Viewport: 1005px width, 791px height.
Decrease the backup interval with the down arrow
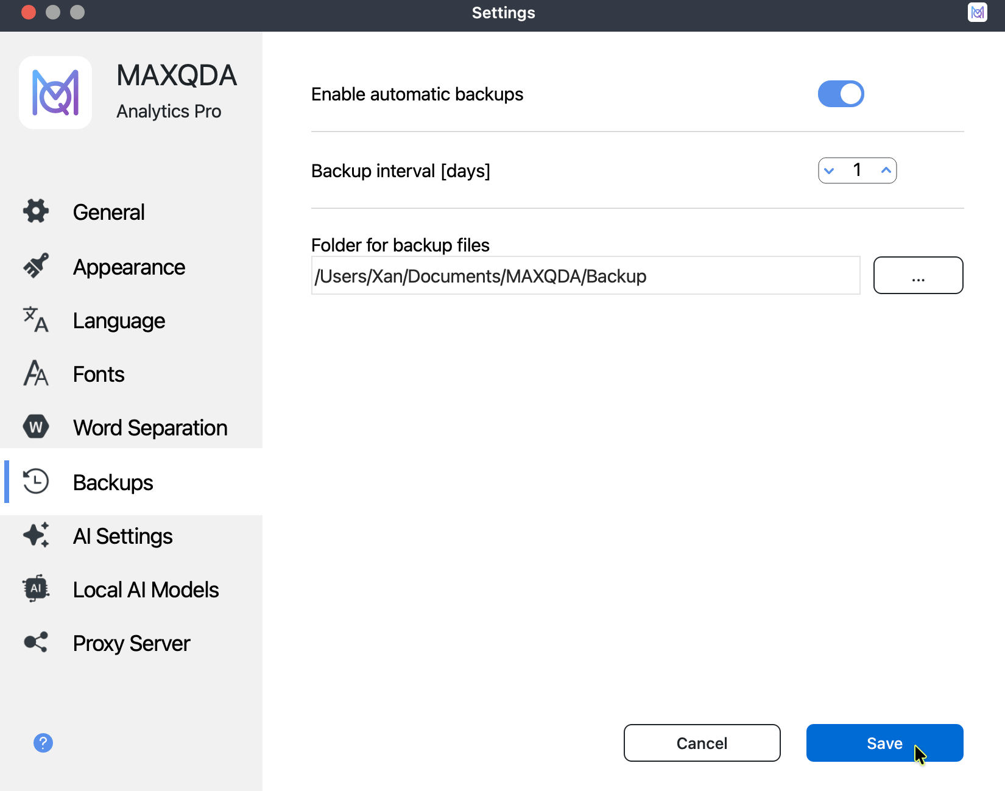829,171
